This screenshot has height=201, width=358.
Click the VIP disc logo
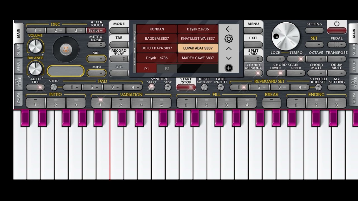click(x=66, y=49)
